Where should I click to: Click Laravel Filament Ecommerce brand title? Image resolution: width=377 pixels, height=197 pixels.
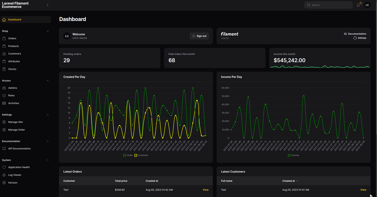[x=15, y=5]
